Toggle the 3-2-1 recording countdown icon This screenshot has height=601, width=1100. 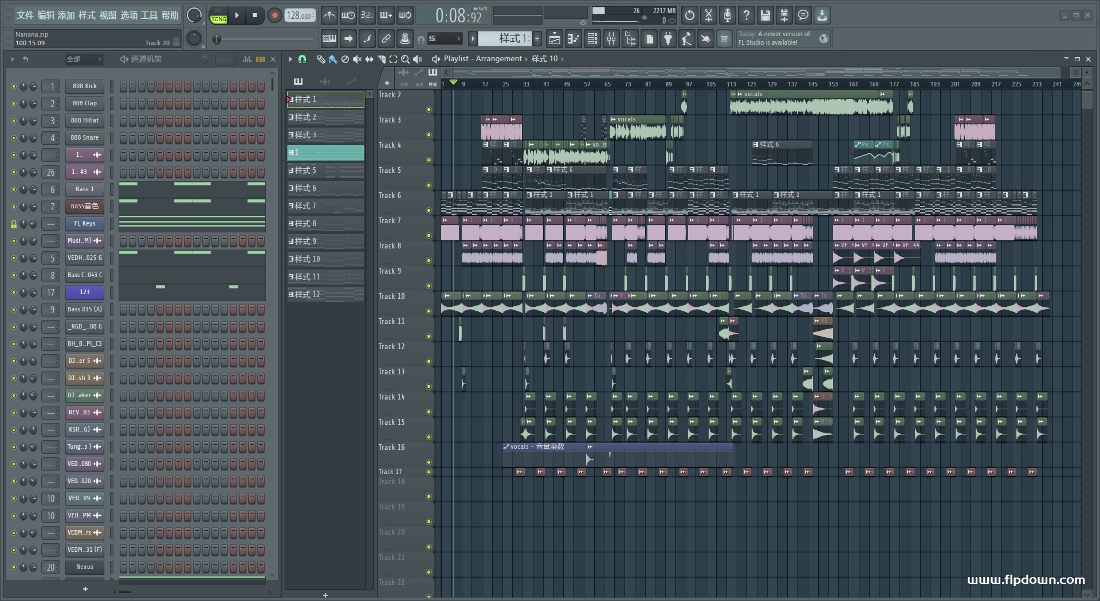[x=367, y=15]
